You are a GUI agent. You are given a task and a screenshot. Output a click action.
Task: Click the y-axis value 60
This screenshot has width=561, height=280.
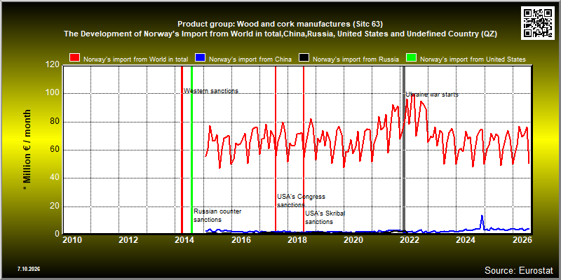point(55,150)
